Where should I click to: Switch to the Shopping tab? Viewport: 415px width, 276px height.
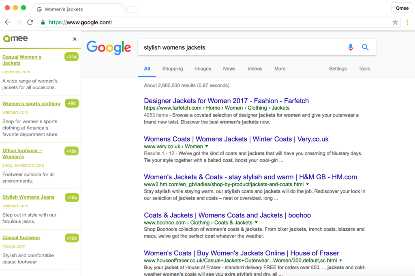[x=173, y=69]
